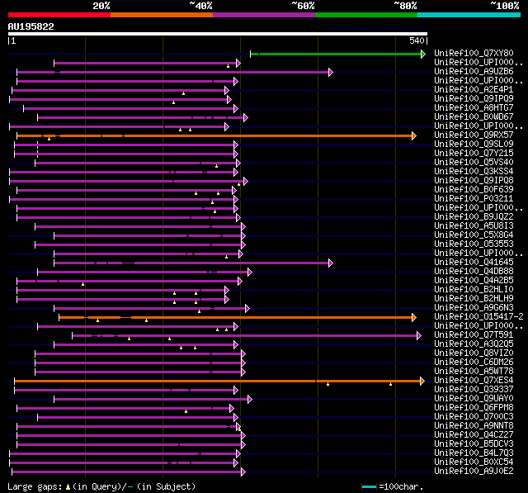
Task: Open the UniRef100_P03211 hit label
Action: pos(474,198)
